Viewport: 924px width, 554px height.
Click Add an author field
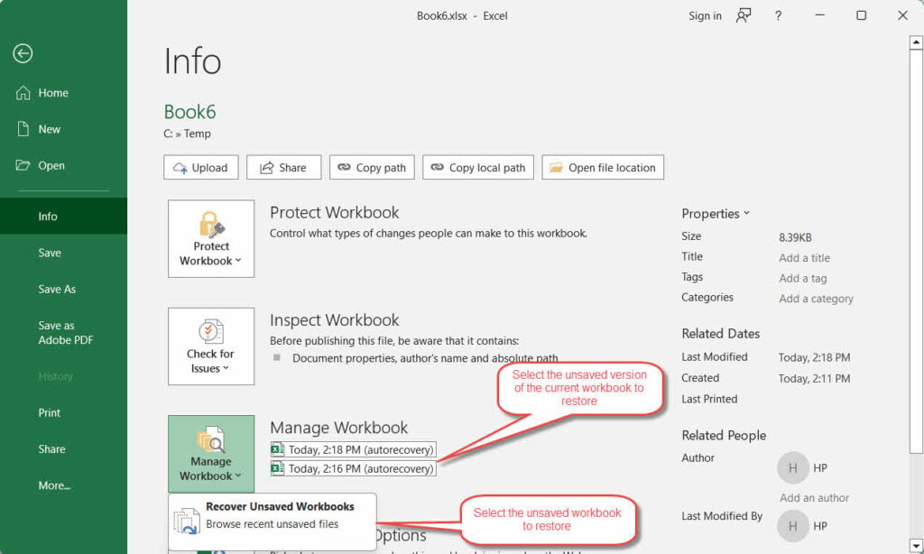815,498
